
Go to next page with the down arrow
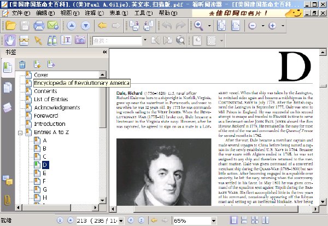pyautogui.click(x=86, y=26)
